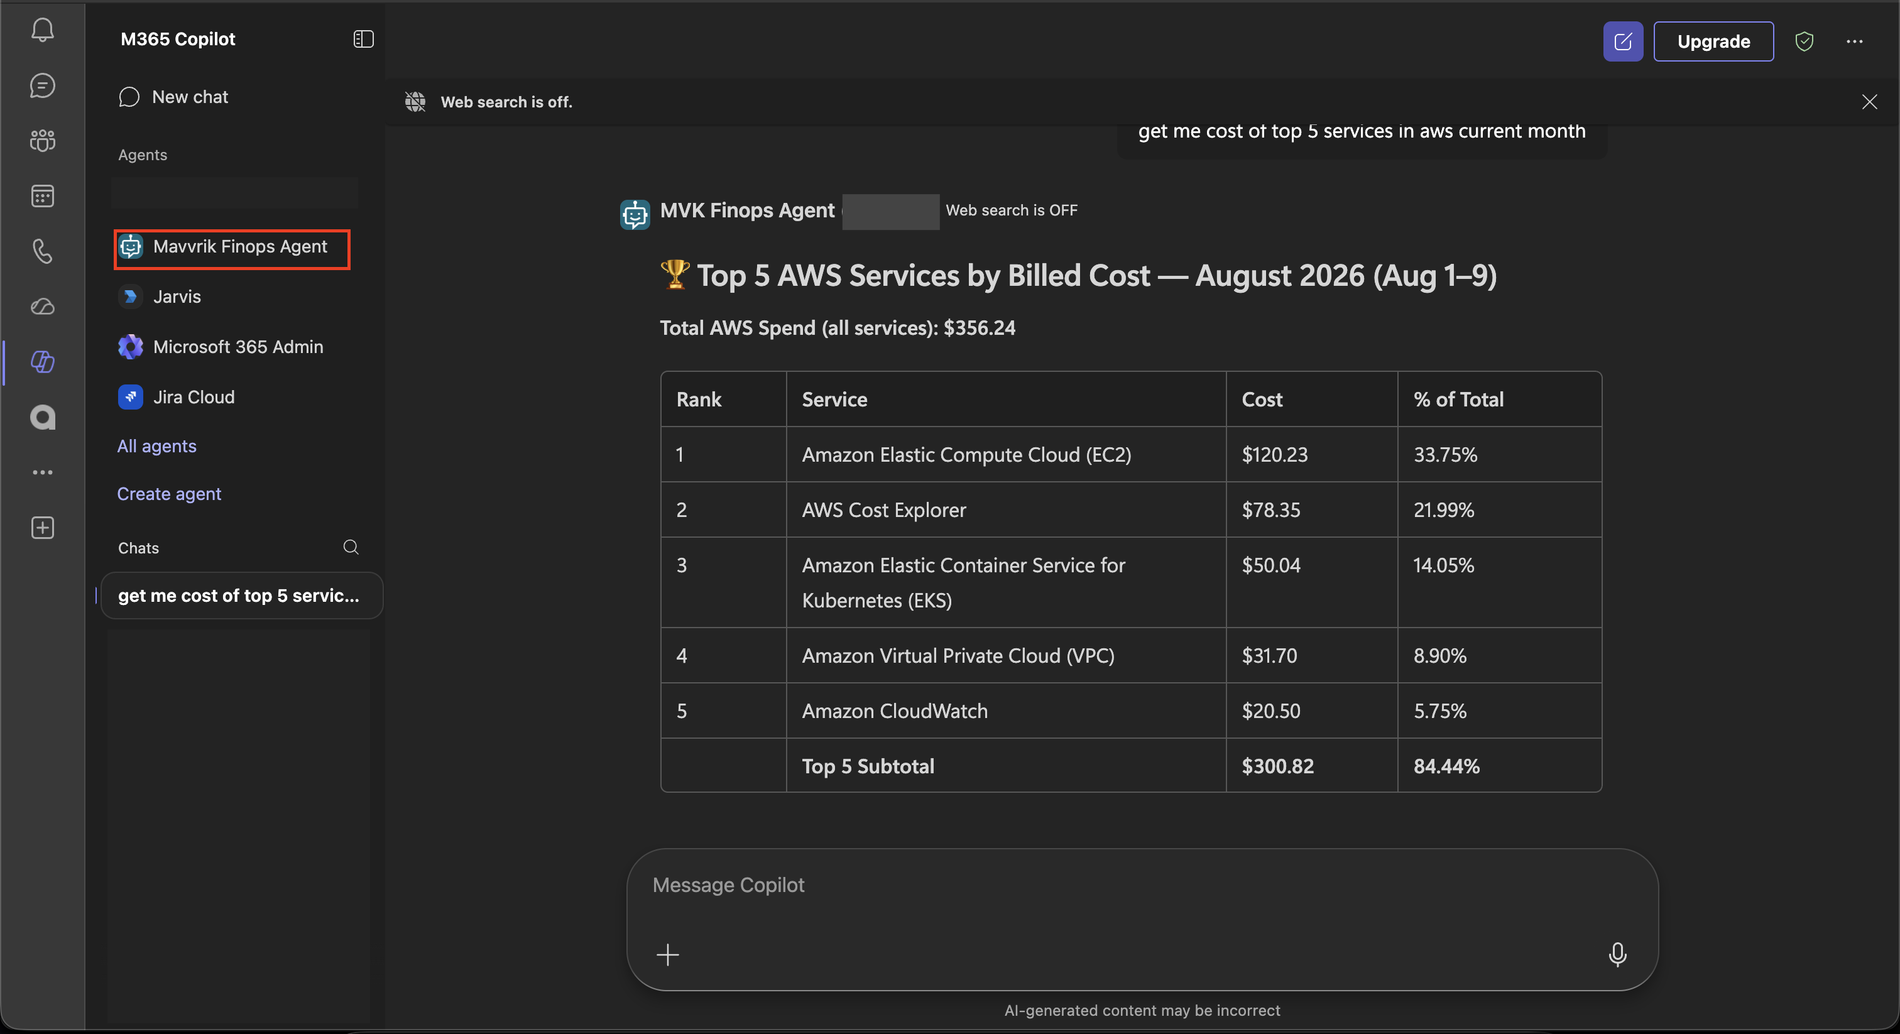Open the top-right more options ellipsis
This screenshot has width=1900, height=1034.
[1855, 41]
